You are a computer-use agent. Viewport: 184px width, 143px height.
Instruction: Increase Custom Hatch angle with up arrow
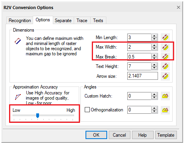tap(154, 94)
